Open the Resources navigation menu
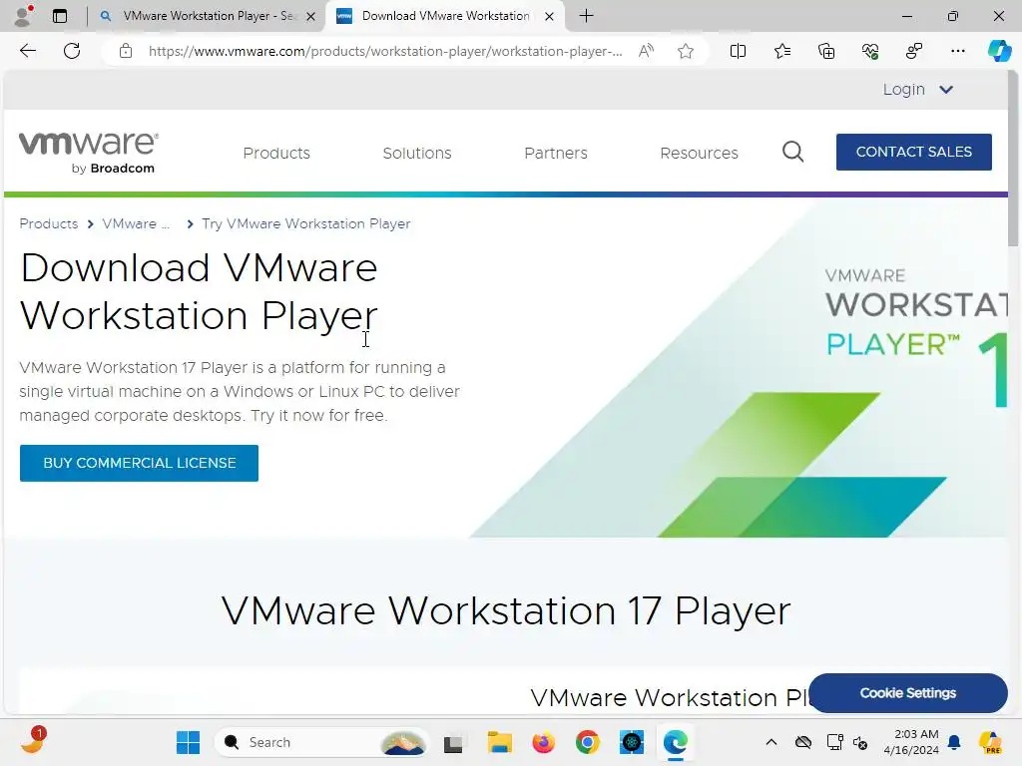Viewport: 1022px width, 766px height. (x=699, y=153)
